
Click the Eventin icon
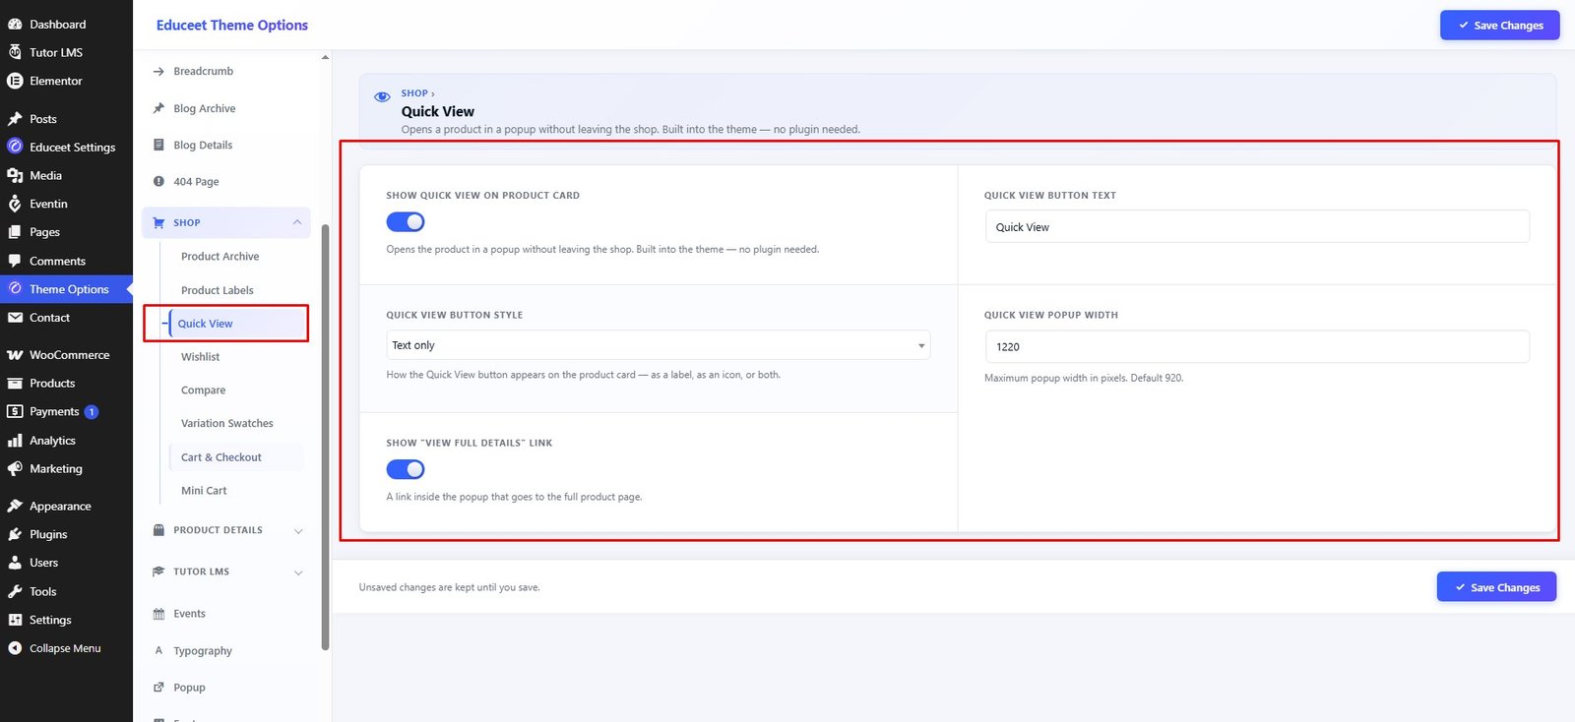coord(15,204)
